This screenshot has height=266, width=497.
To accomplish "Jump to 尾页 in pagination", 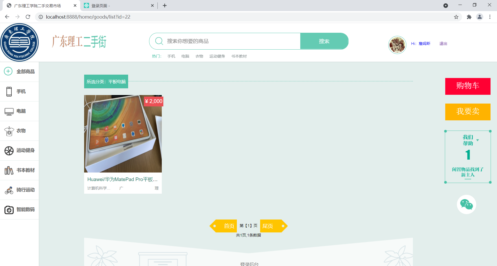I will (x=274, y=226).
